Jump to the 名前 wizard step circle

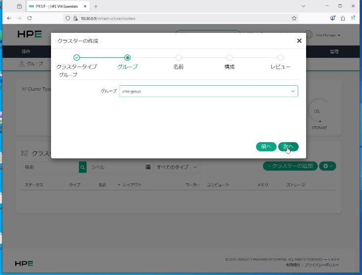click(x=179, y=58)
